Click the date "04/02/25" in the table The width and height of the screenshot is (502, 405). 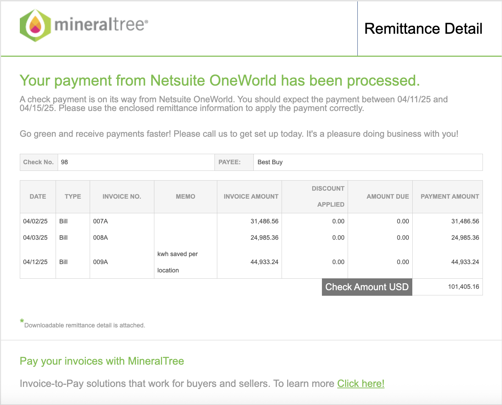[35, 221]
